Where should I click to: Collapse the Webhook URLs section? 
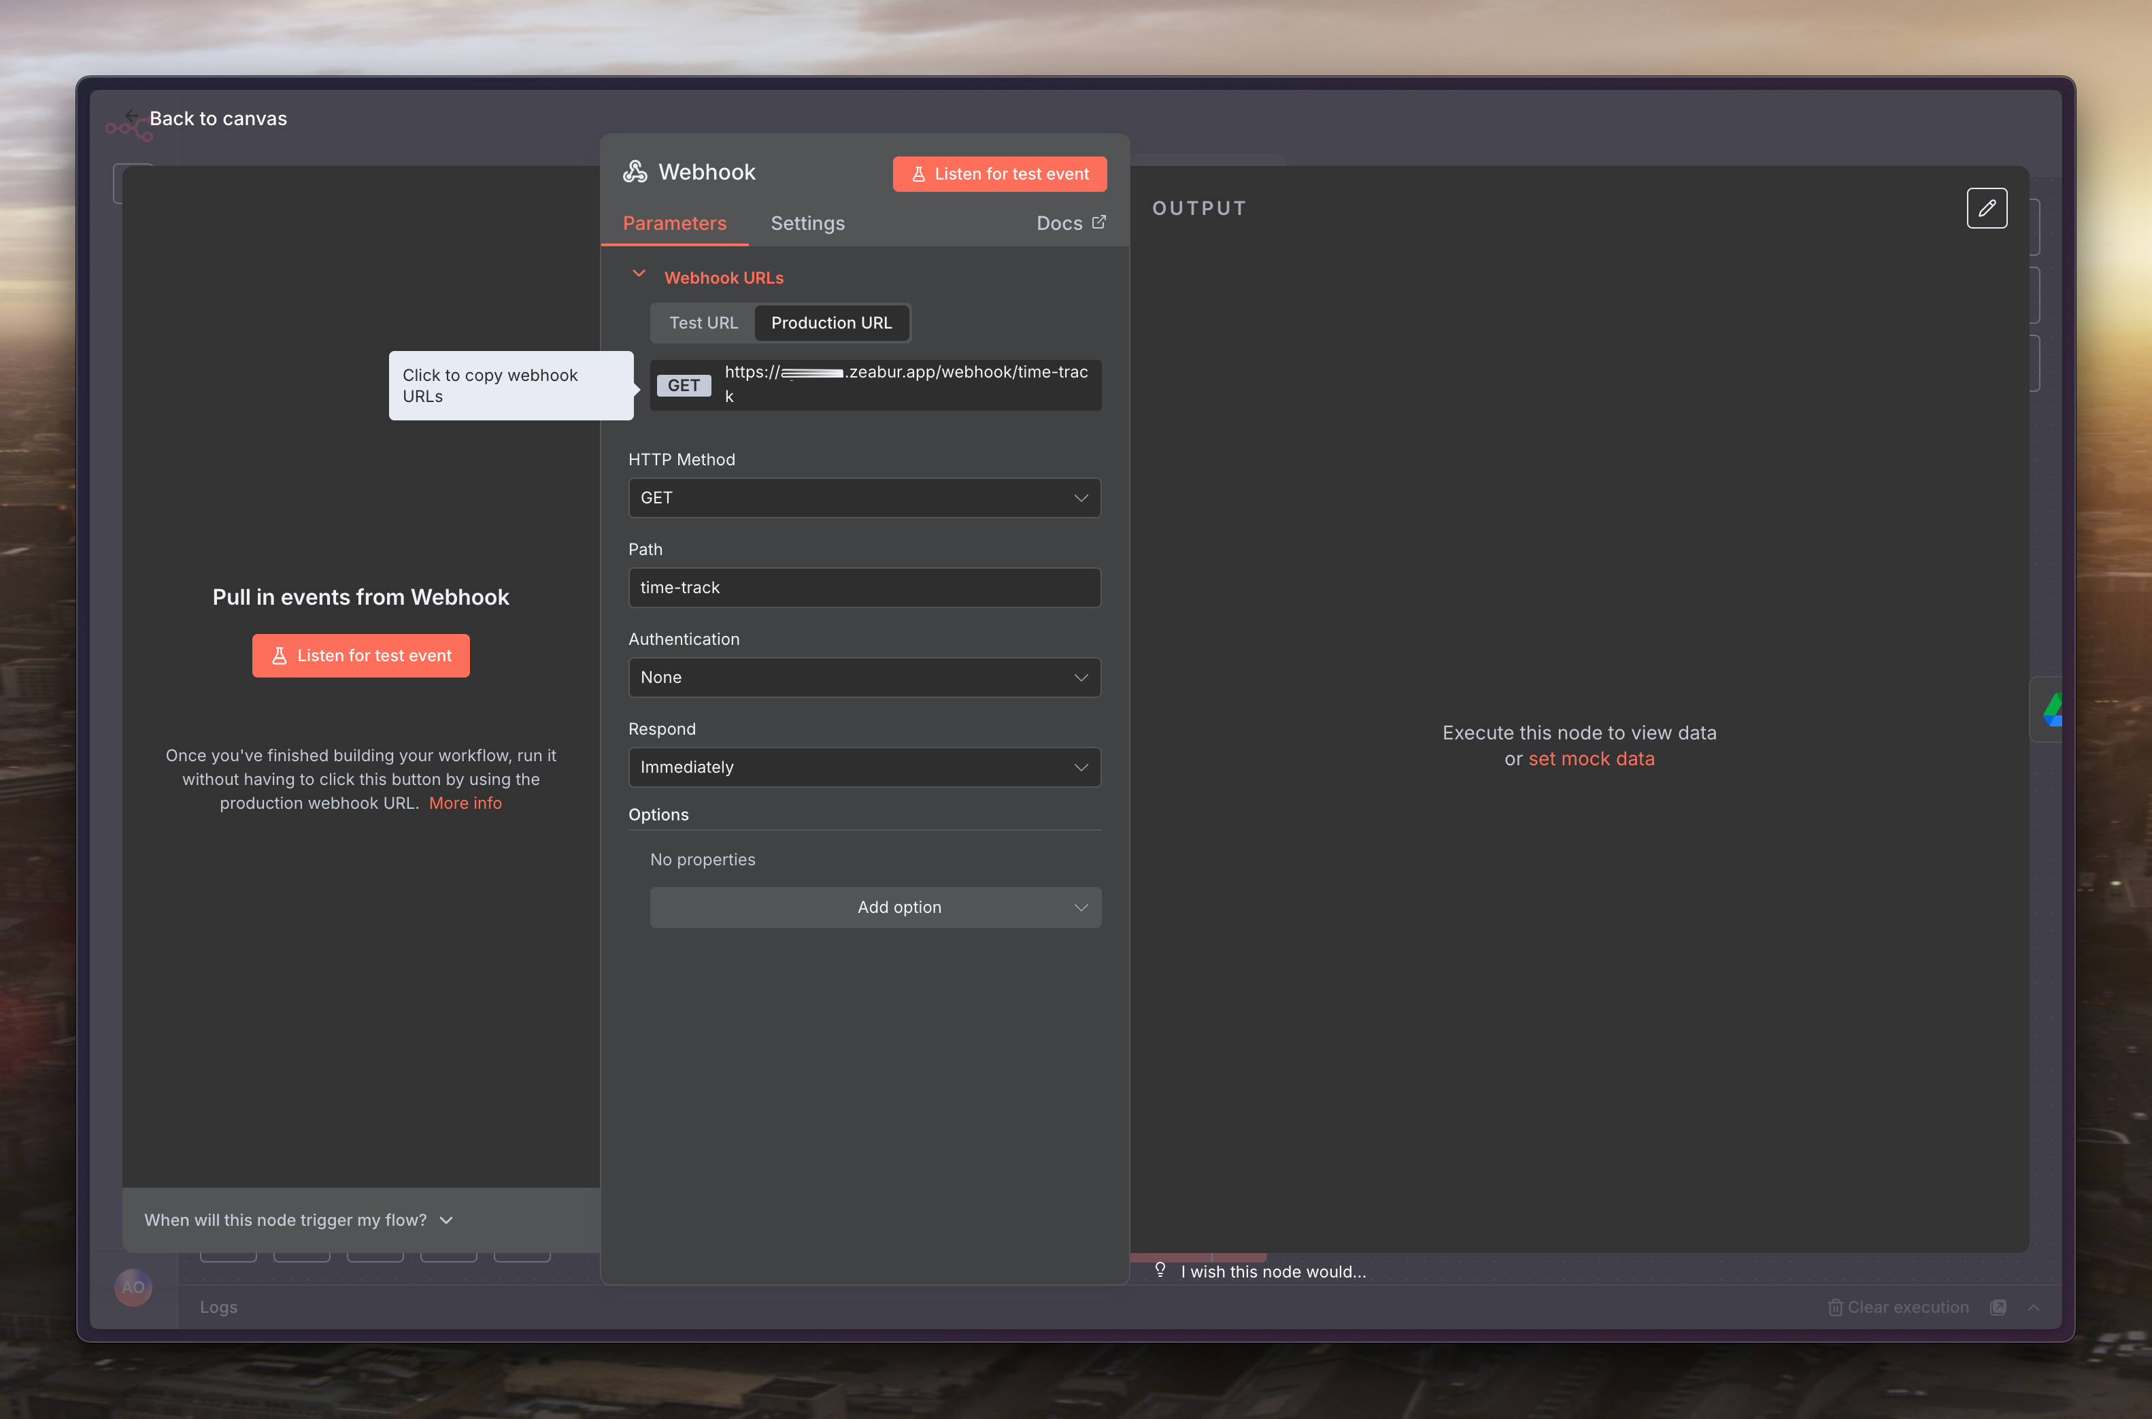pyautogui.click(x=639, y=274)
